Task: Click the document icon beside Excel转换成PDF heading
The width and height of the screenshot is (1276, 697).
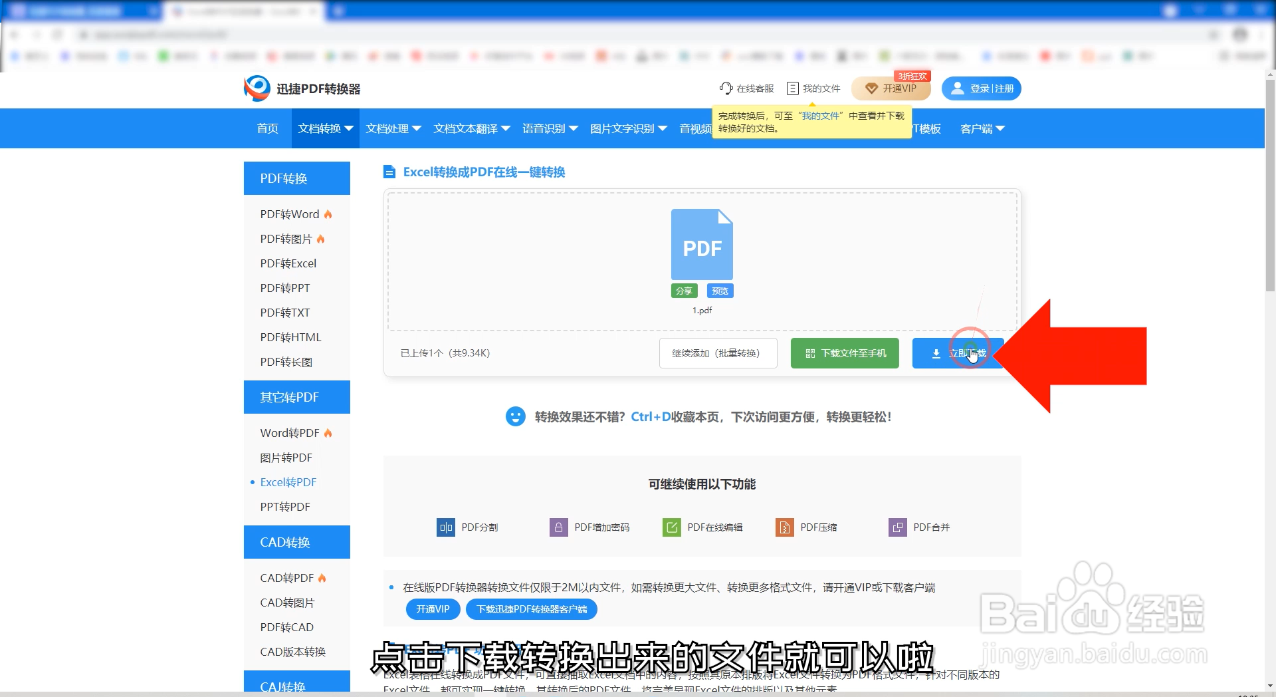Action: (389, 172)
